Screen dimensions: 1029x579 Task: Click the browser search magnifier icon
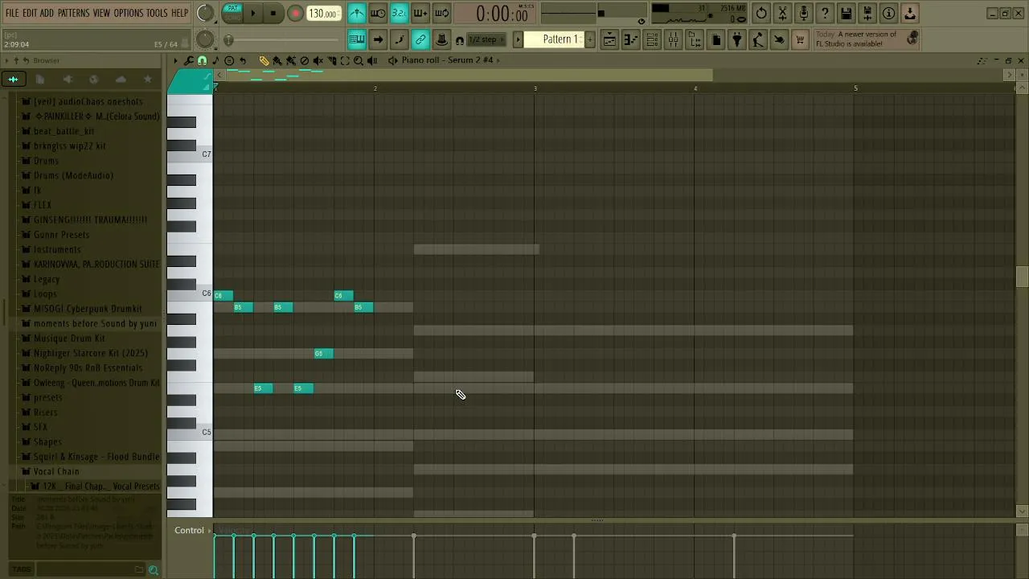pos(154,570)
